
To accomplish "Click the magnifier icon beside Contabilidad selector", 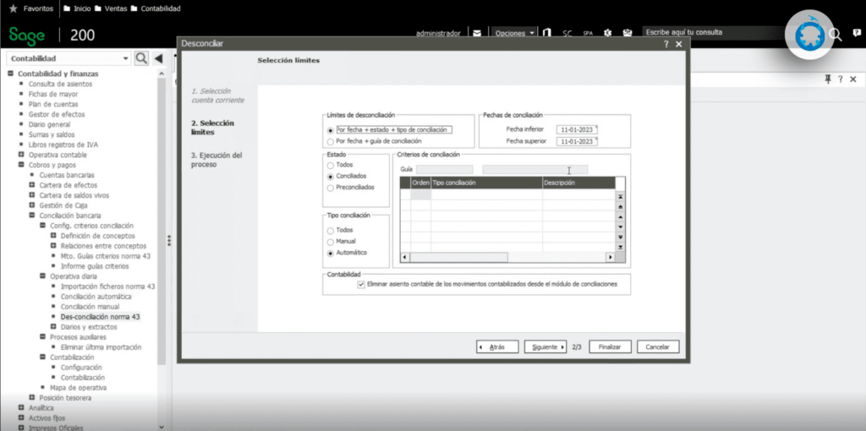I will 141,58.
